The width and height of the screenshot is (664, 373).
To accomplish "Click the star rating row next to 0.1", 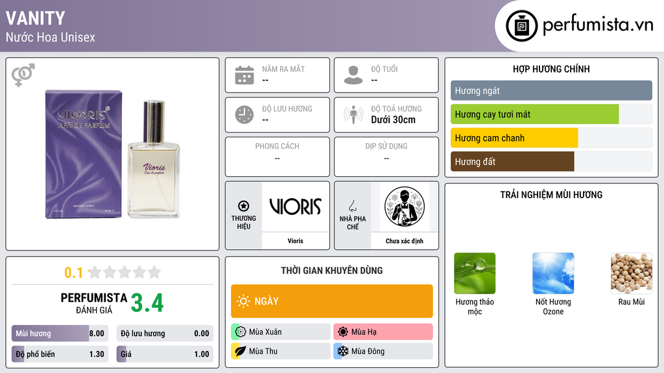I will point(124,273).
